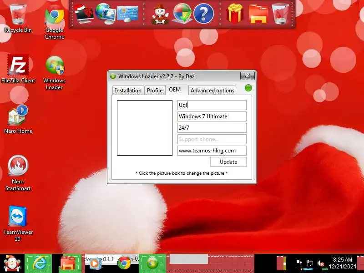
Task: Open the Advanced options tab
Action: tap(212, 90)
